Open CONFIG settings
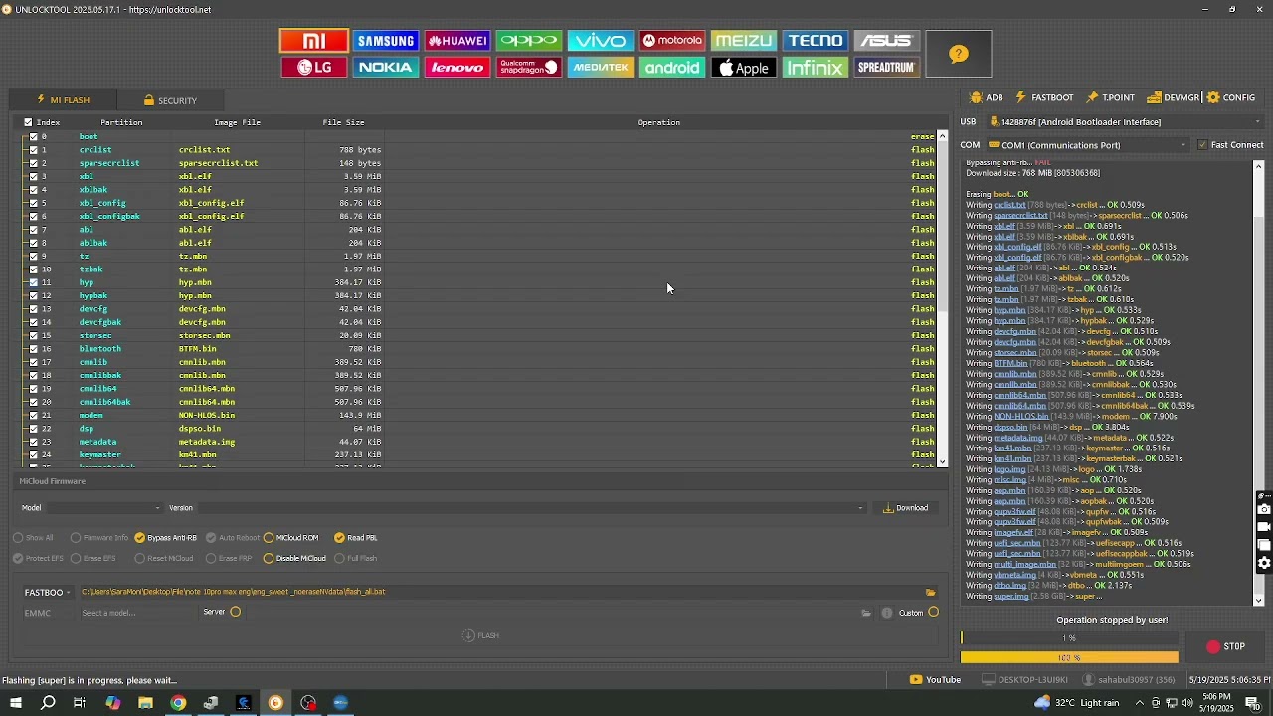The width and height of the screenshot is (1273, 716). [x=1231, y=97]
